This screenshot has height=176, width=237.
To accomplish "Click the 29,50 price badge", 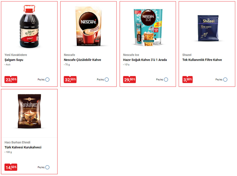I will (129, 80).
